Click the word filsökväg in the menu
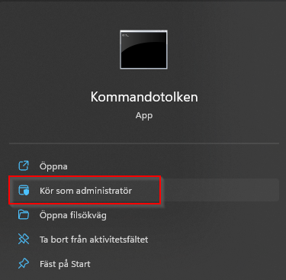Image resolution: width=286 pixels, height=280 pixels. pos(88,215)
